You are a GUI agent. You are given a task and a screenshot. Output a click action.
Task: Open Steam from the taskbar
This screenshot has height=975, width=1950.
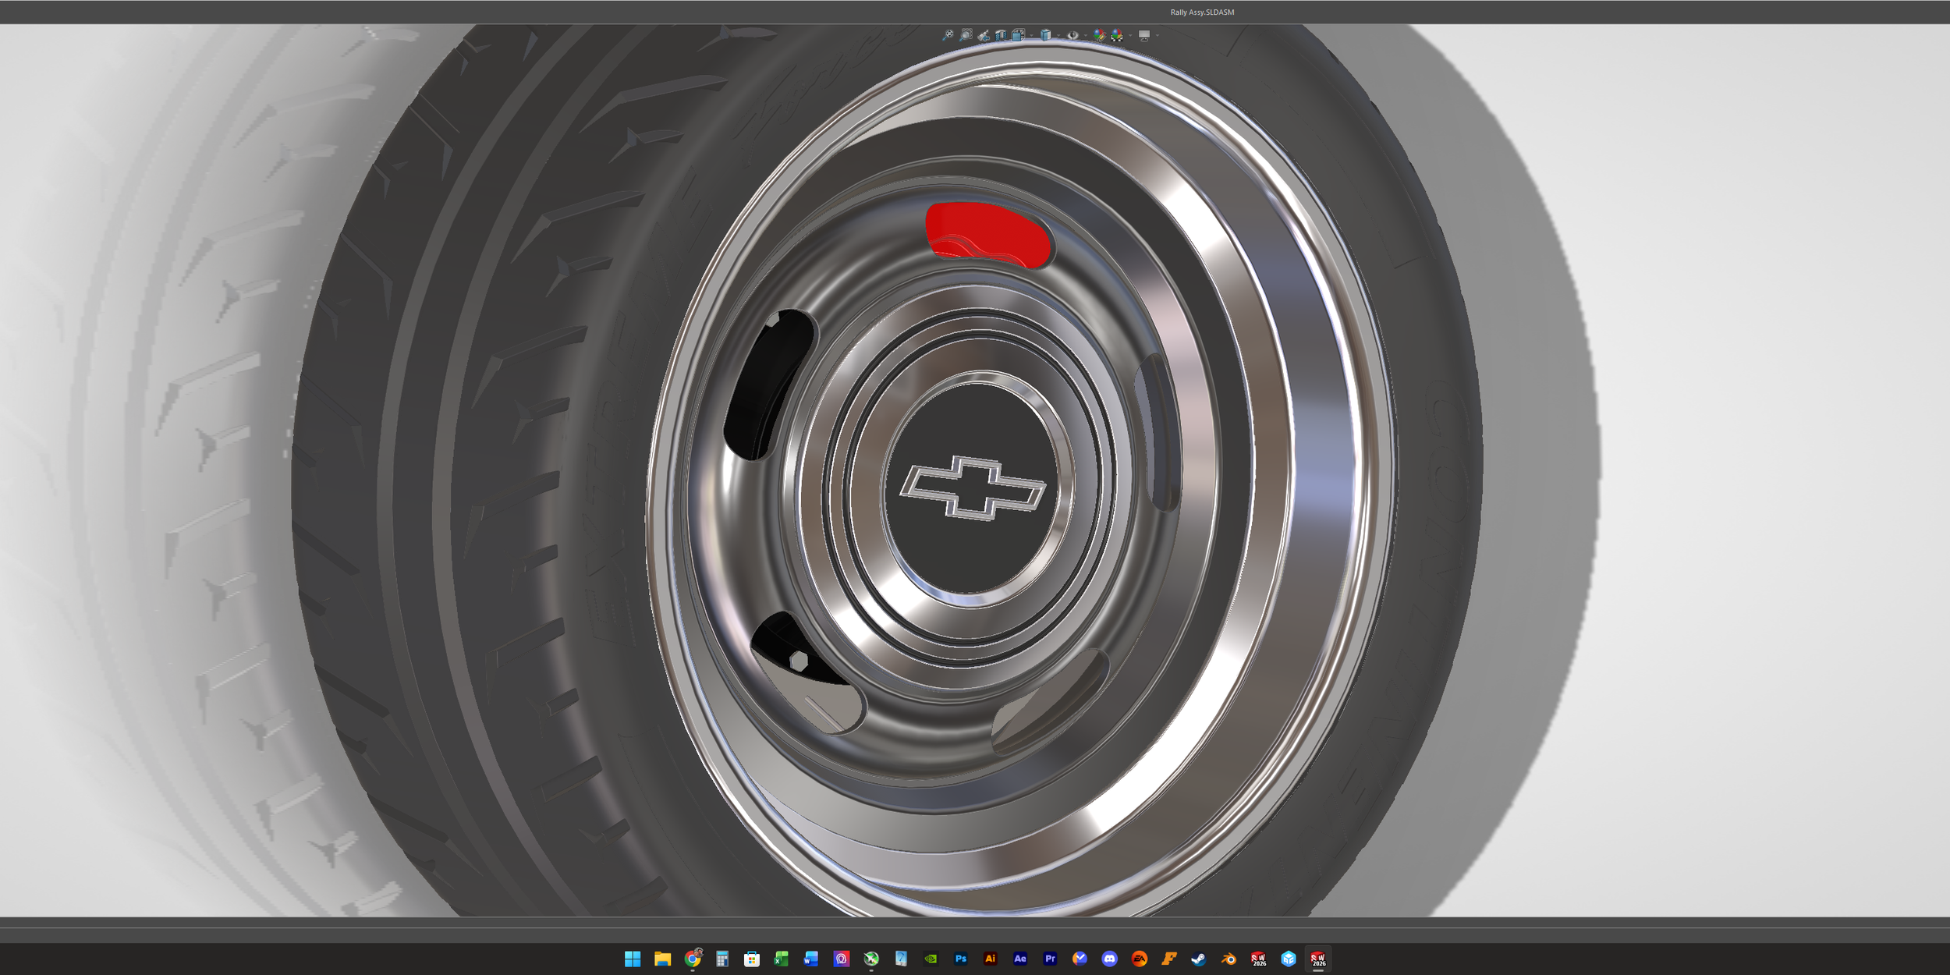[x=1199, y=959]
